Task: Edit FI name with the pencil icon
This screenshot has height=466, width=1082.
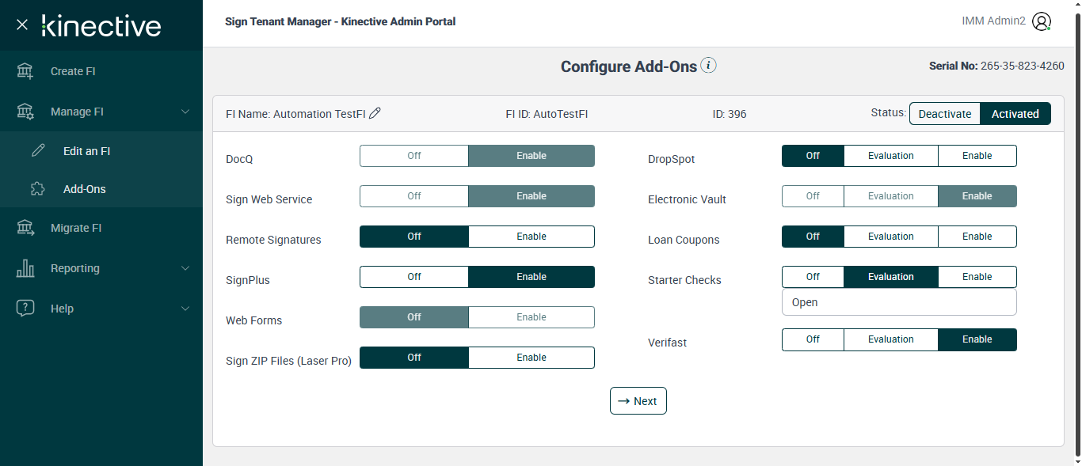Action: (375, 113)
